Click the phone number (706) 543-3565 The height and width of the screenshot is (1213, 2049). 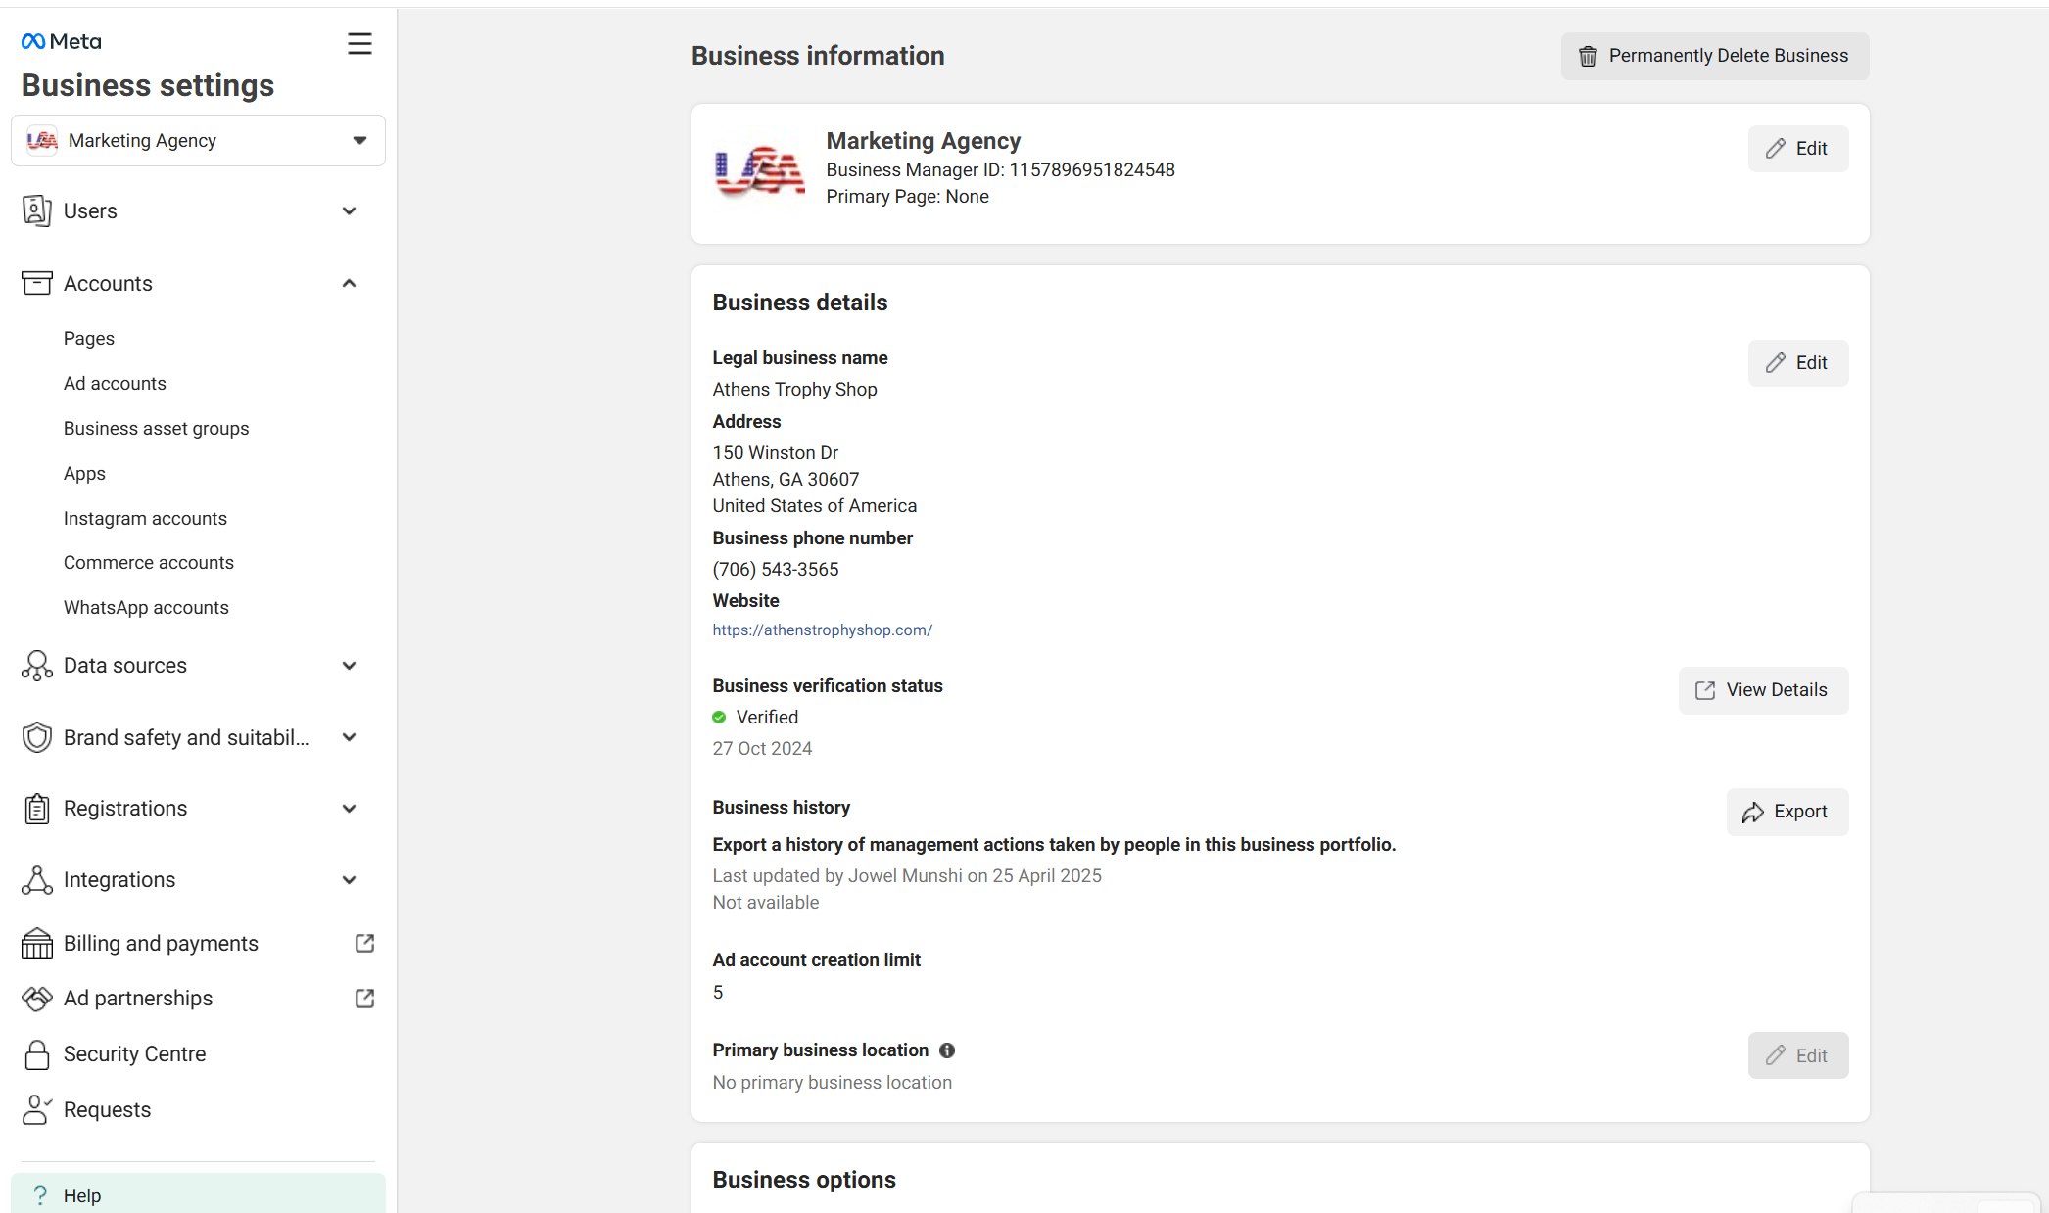coord(776,570)
